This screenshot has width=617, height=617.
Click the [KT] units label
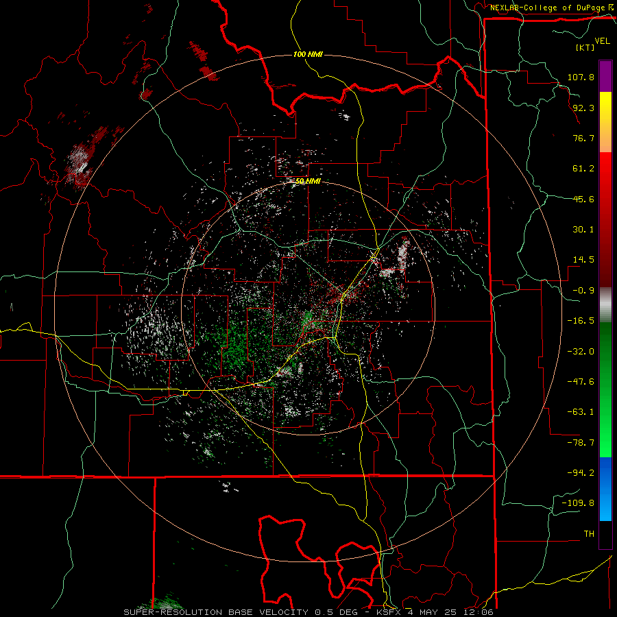pos(585,47)
